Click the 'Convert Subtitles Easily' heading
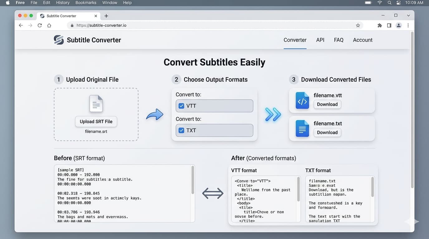This screenshot has width=429, height=239. [214, 62]
